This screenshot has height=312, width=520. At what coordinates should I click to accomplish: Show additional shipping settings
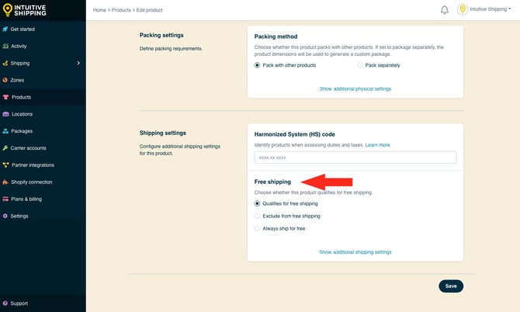click(355, 251)
